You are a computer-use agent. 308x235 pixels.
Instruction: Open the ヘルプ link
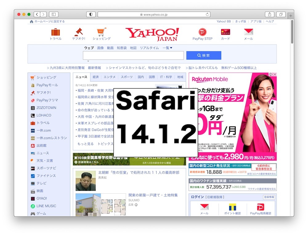click(x=270, y=22)
